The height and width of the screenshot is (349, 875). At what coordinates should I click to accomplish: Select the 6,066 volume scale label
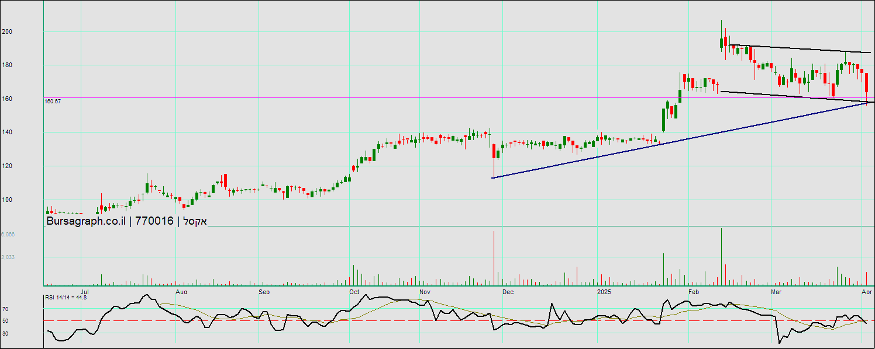pos(8,234)
